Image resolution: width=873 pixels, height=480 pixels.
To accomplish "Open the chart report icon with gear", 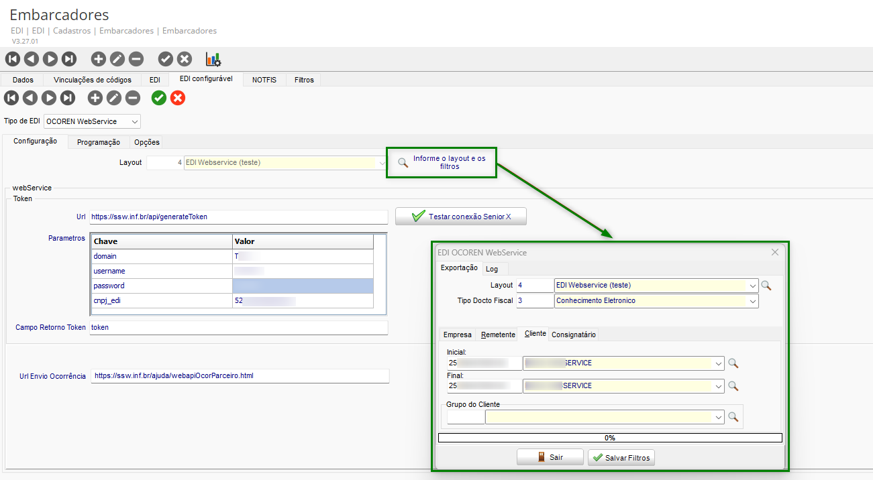I will (213, 59).
